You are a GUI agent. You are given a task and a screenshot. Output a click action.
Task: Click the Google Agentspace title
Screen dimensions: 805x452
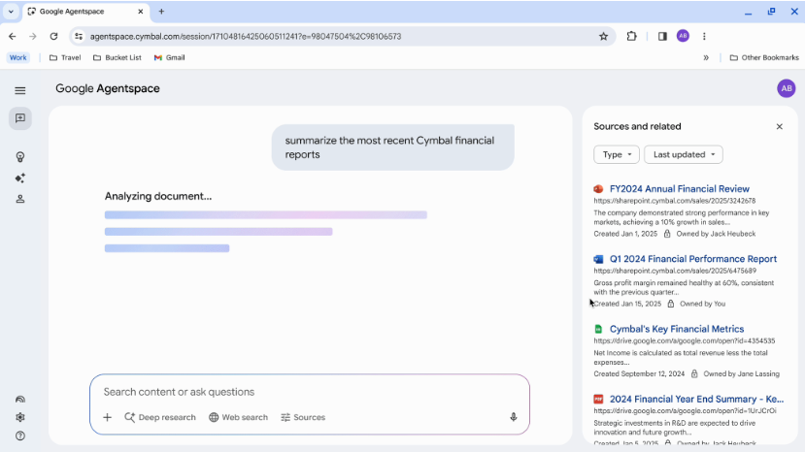[107, 88]
